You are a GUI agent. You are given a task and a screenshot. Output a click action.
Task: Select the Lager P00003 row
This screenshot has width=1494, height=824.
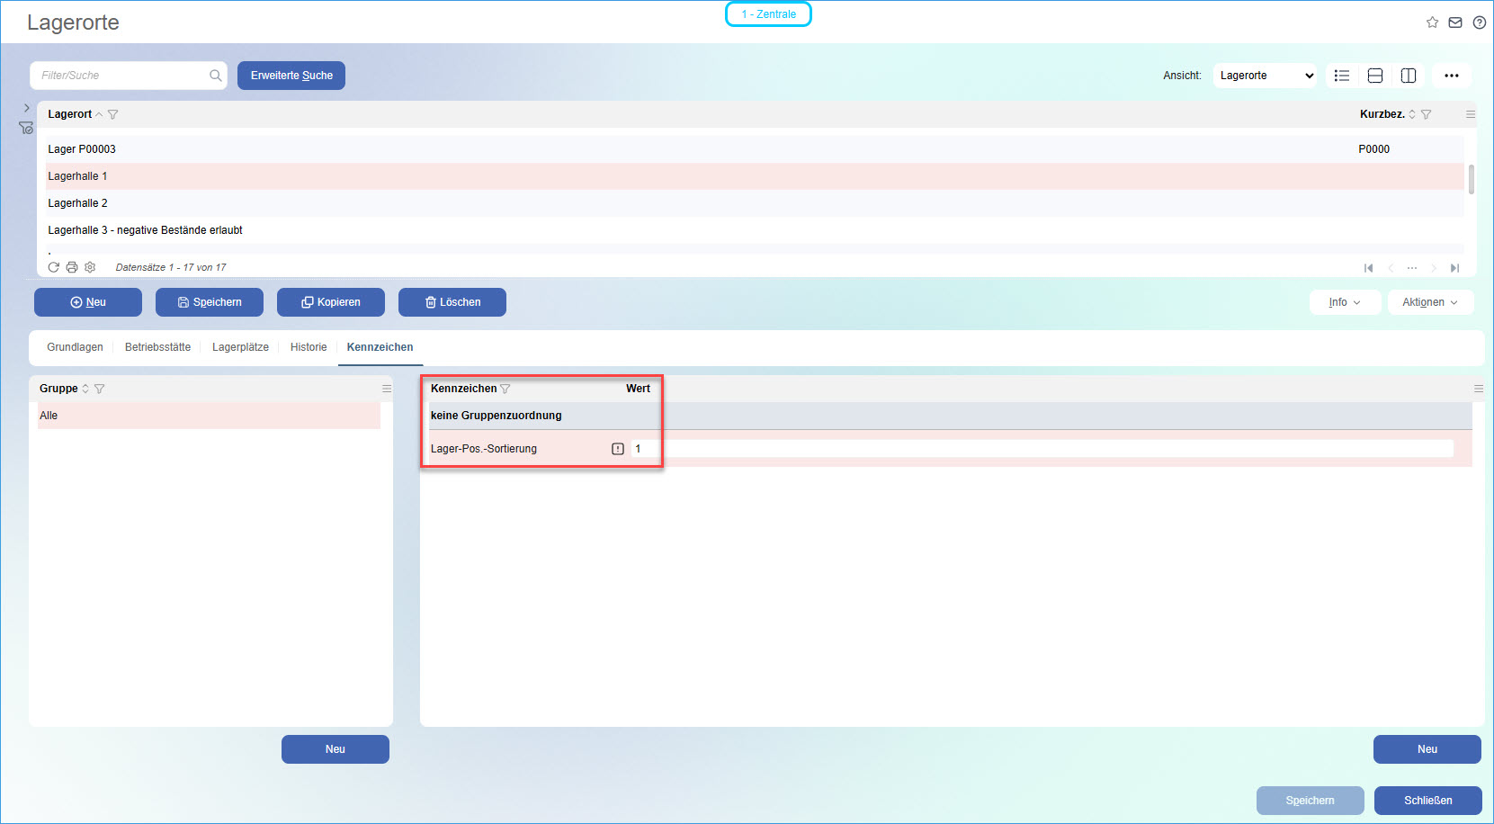coord(756,149)
